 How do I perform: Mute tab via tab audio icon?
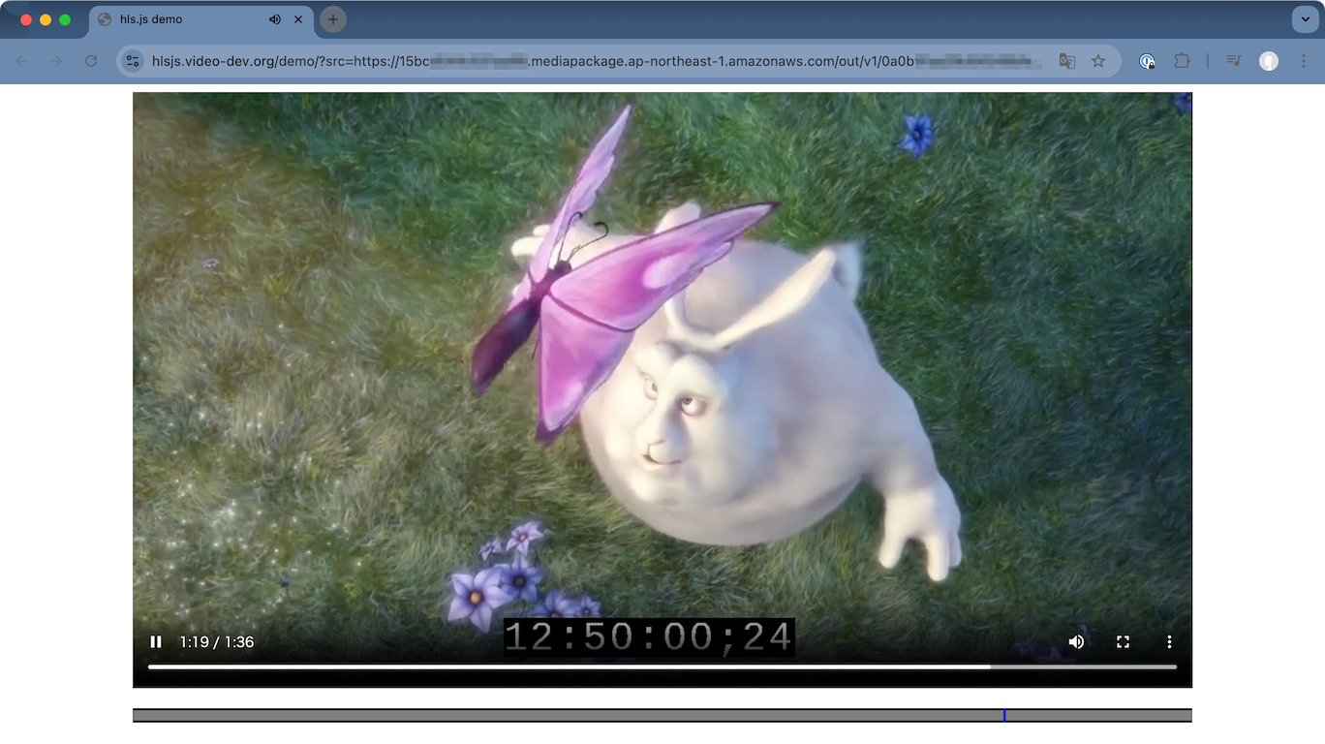[275, 19]
